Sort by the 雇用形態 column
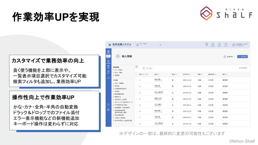The width and height of the screenshot is (258, 145). (x=212, y=74)
